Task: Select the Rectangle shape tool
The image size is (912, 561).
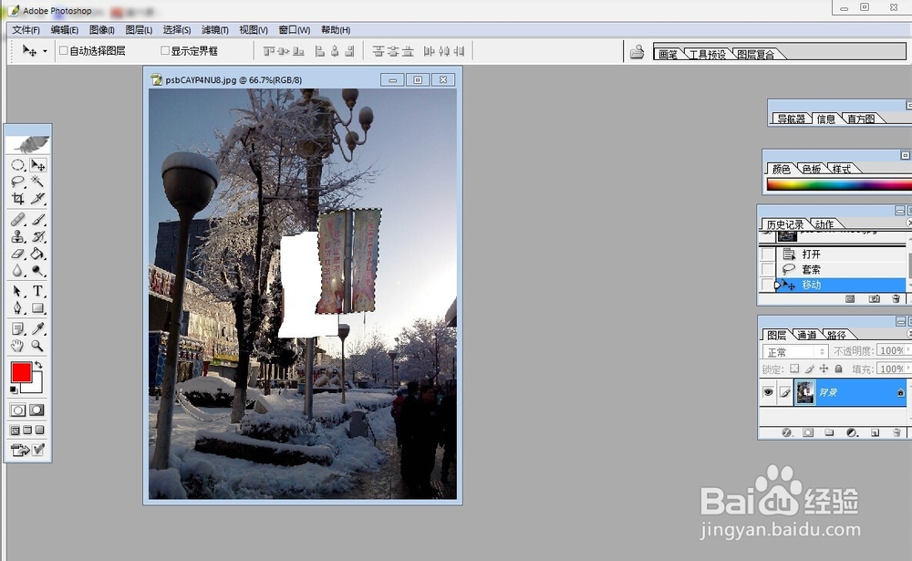Action: click(x=37, y=307)
